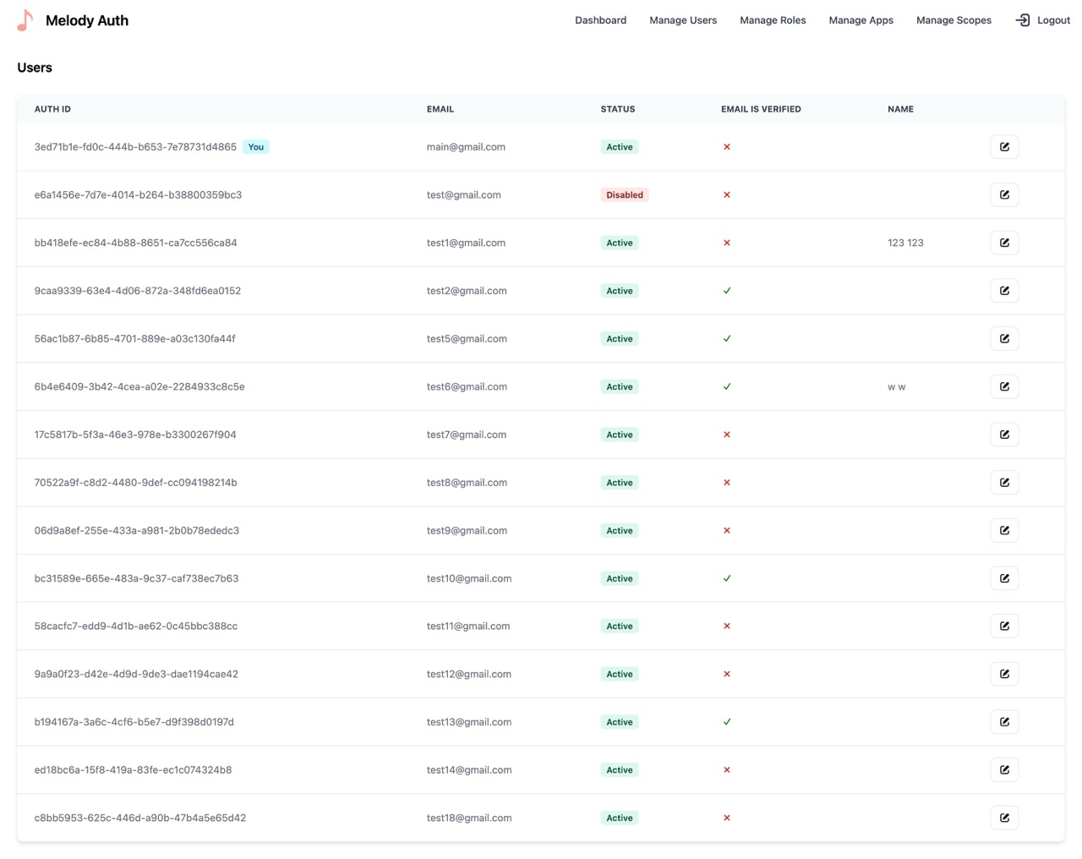Click the verified checkmark in test10@gmail.com row

[x=727, y=578]
